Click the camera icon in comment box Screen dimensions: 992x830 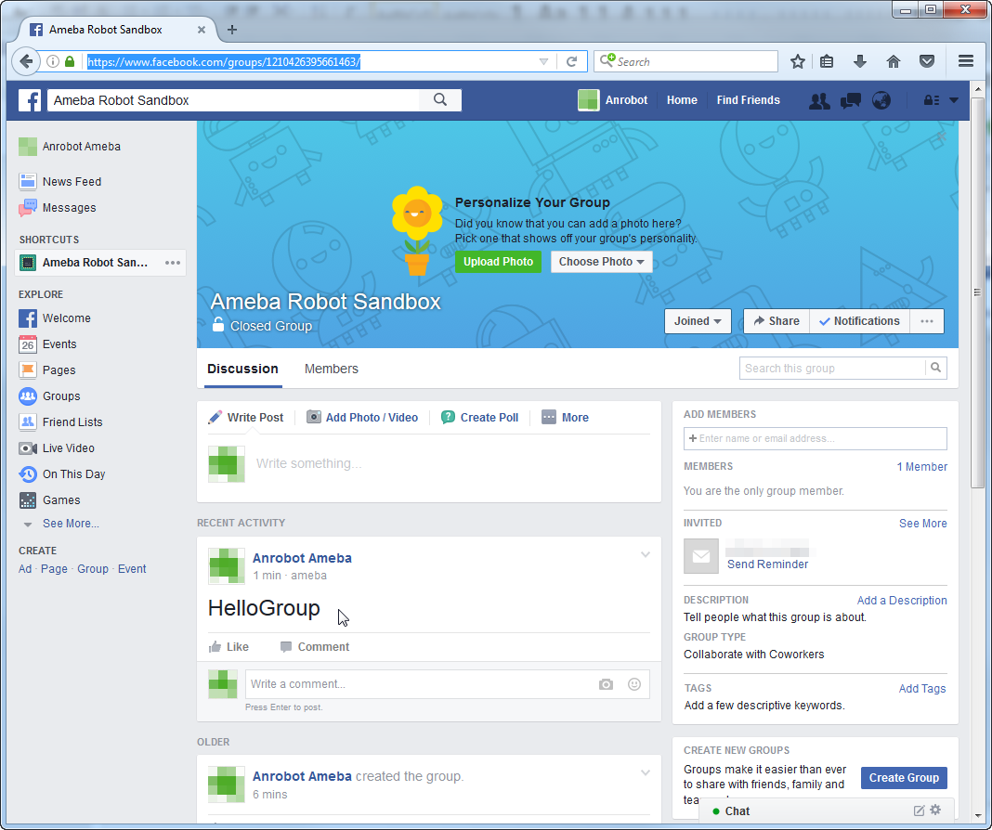click(607, 684)
